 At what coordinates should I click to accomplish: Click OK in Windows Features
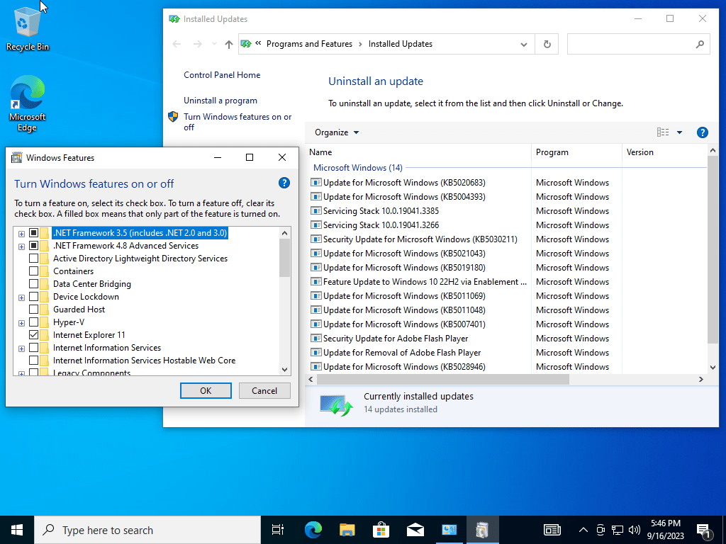(206, 390)
